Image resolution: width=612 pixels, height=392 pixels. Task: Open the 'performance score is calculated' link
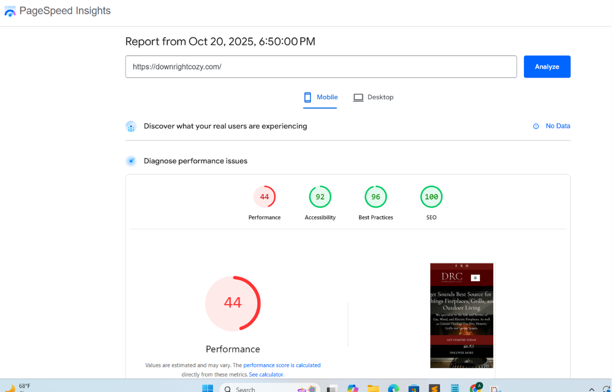click(282, 365)
